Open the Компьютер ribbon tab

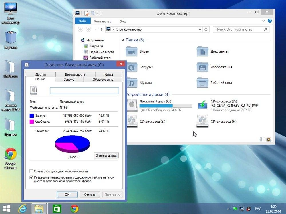pyautogui.click(x=103, y=21)
